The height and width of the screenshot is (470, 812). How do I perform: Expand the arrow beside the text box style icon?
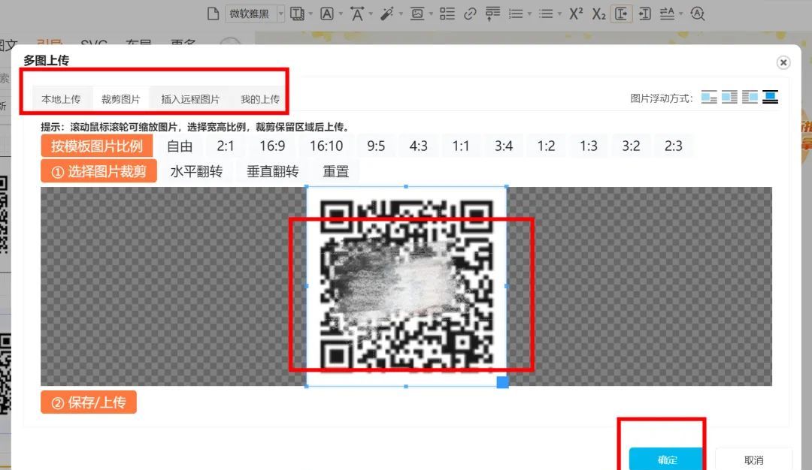click(311, 14)
